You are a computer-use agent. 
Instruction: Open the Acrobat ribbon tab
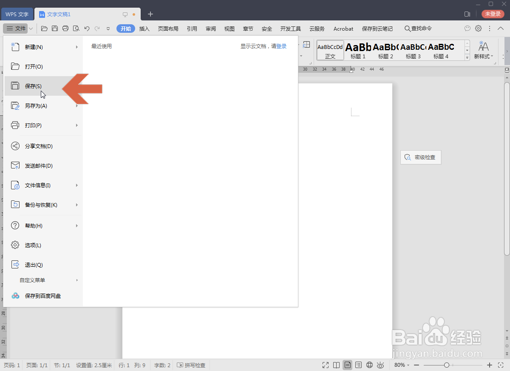[x=343, y=29]
